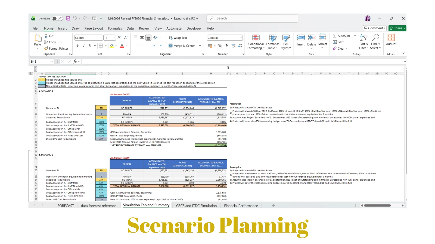This screenshot has height=244, width=435.
Task: Open the Page Layout tab
Action: [94, 28]
